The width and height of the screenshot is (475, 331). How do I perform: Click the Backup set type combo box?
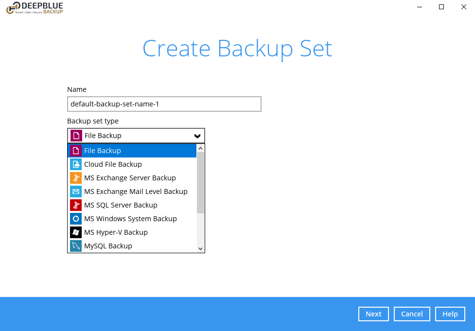(136, 136)
